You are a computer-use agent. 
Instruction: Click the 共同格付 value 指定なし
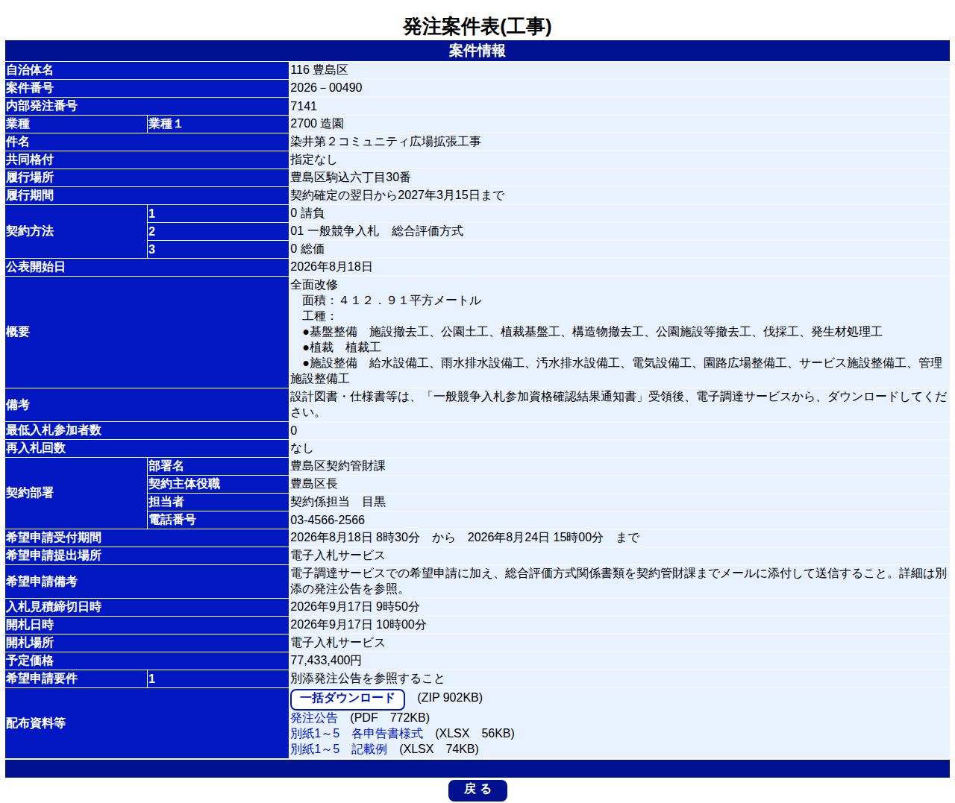click(313, 160)
